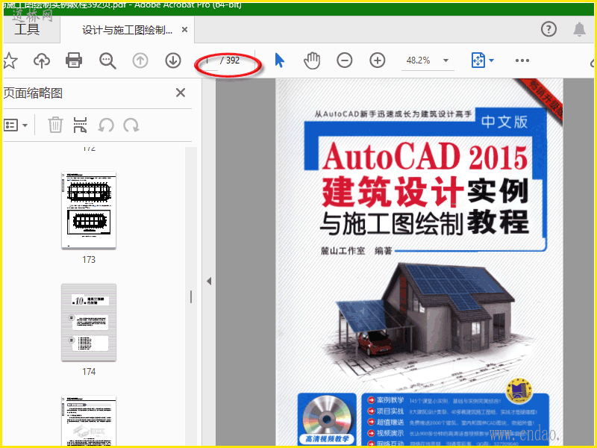Screen dimensions: 597x448
Task: Go to previous page with up arrow
Action: 140,60
